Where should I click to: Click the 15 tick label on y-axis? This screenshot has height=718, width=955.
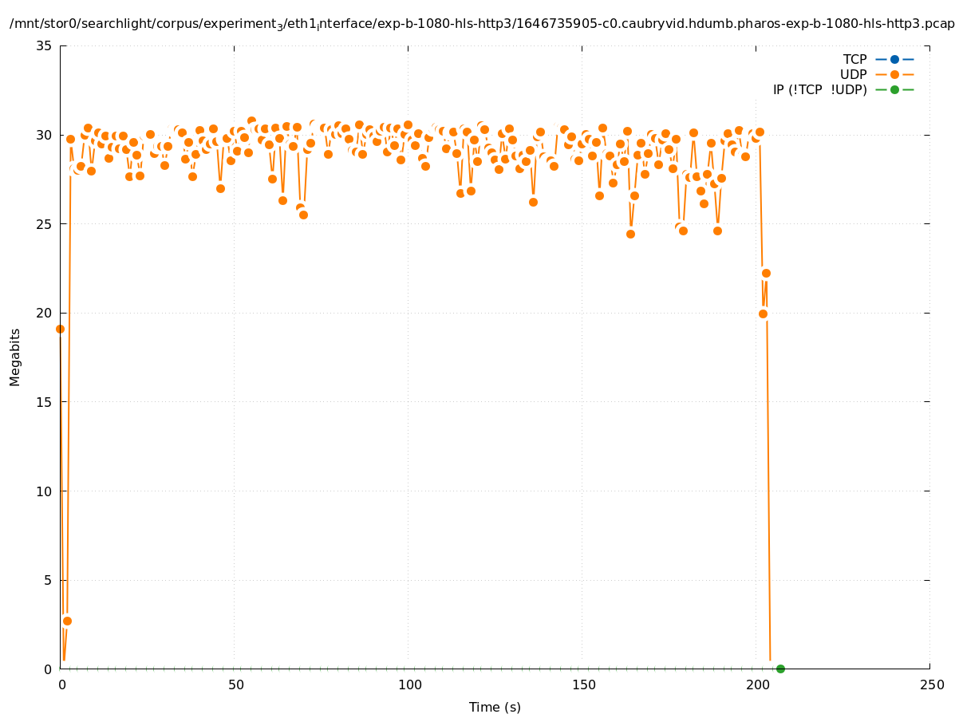(x=44, y=402)
